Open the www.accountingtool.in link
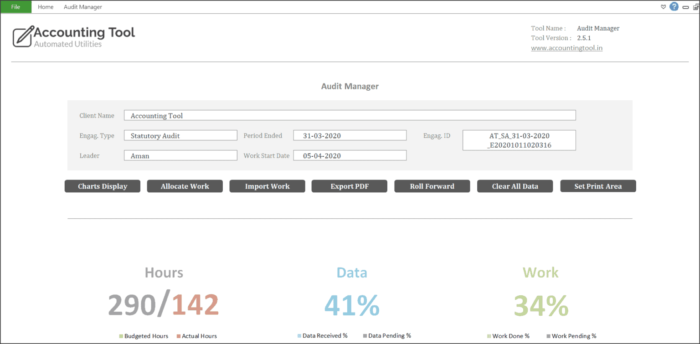This screenshot has width=700, height=344. coord(566,47)
